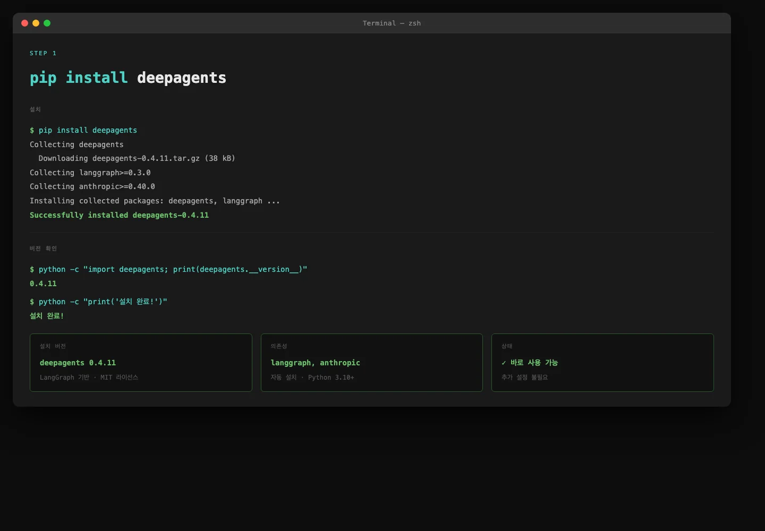Select the python version command line
Image resolution: width=765 pixels, height=531 pixels.
point(168,269)
